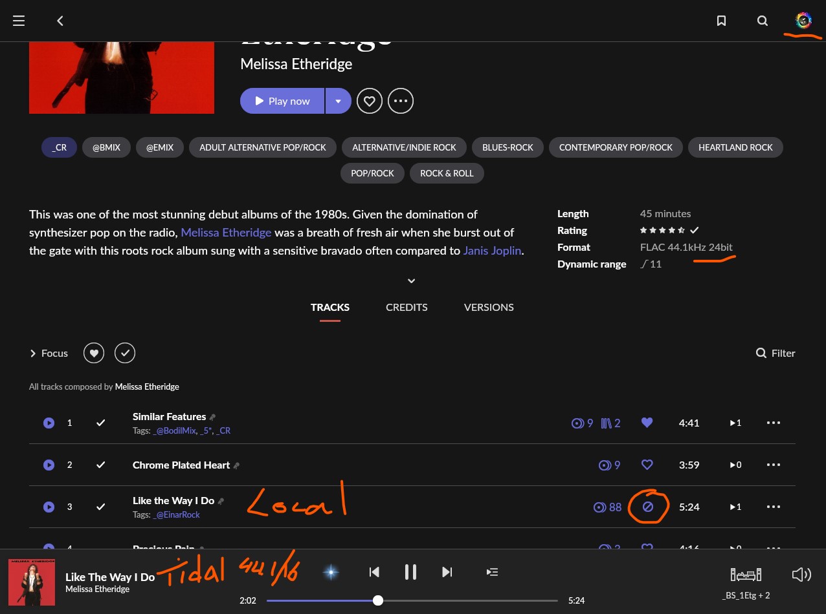
Task: Select the _CR tag chip
Action: 60,147
